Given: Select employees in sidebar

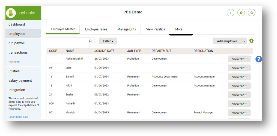Looking at the screenshot, I should (x=23, y=34).
